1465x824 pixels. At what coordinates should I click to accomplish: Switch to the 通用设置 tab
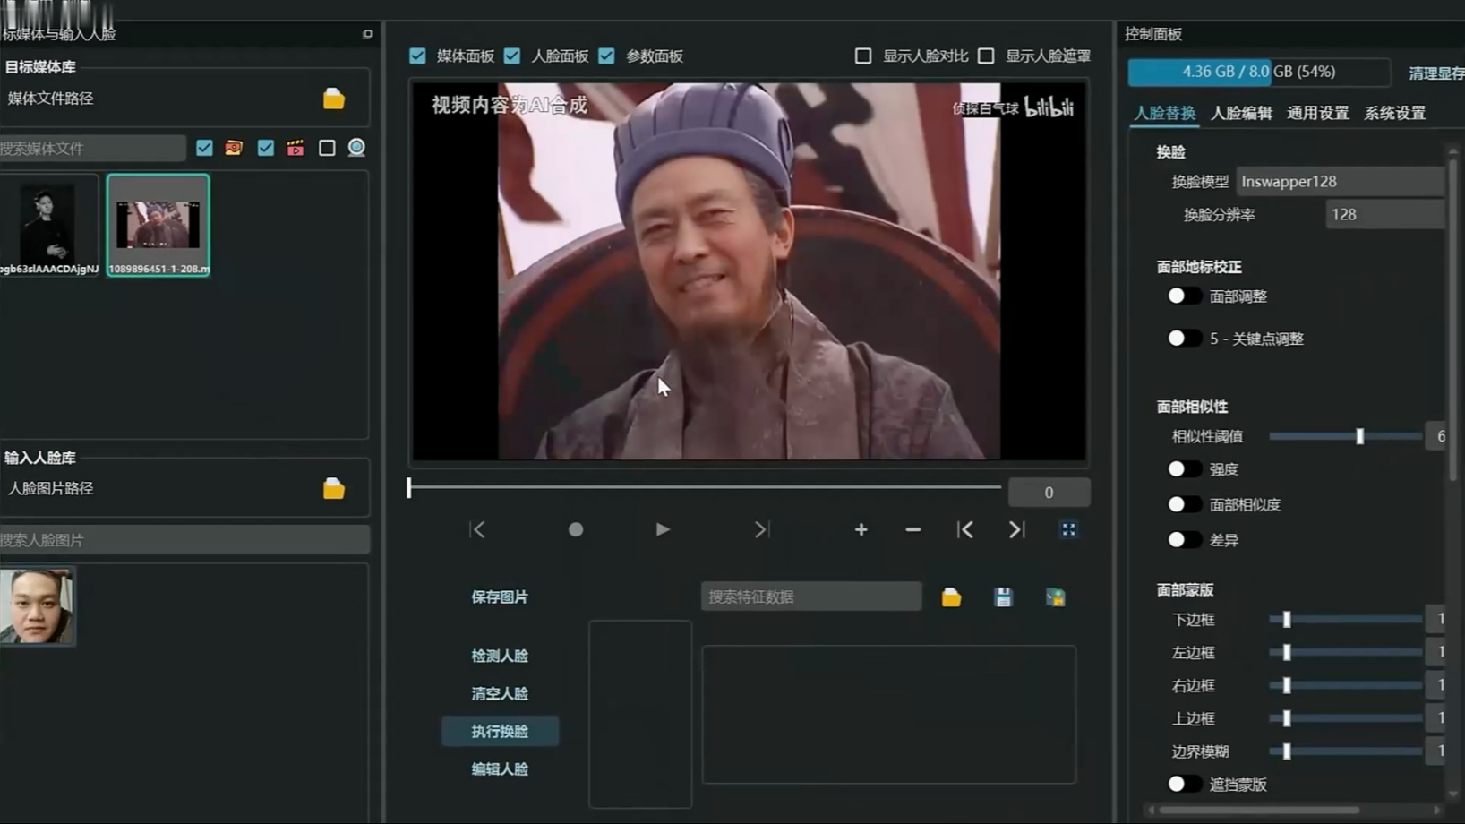click(x=1318, y=113)
